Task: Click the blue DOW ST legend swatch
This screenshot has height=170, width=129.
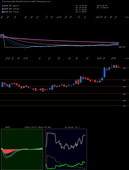Action: pyautogui.click(x=3, y=6)
